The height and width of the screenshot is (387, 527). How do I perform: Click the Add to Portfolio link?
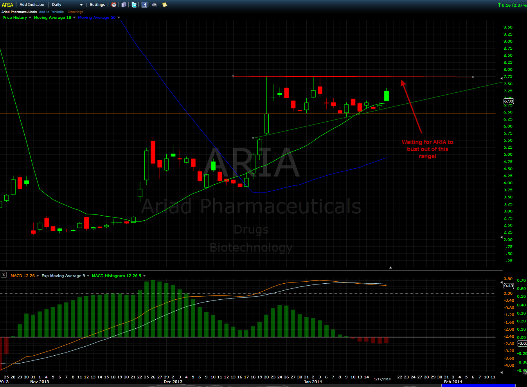51,12
